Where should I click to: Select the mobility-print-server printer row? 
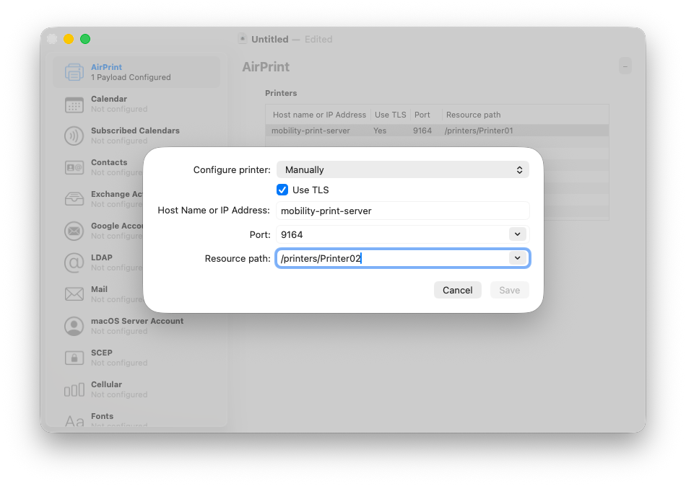click(437, 131)
